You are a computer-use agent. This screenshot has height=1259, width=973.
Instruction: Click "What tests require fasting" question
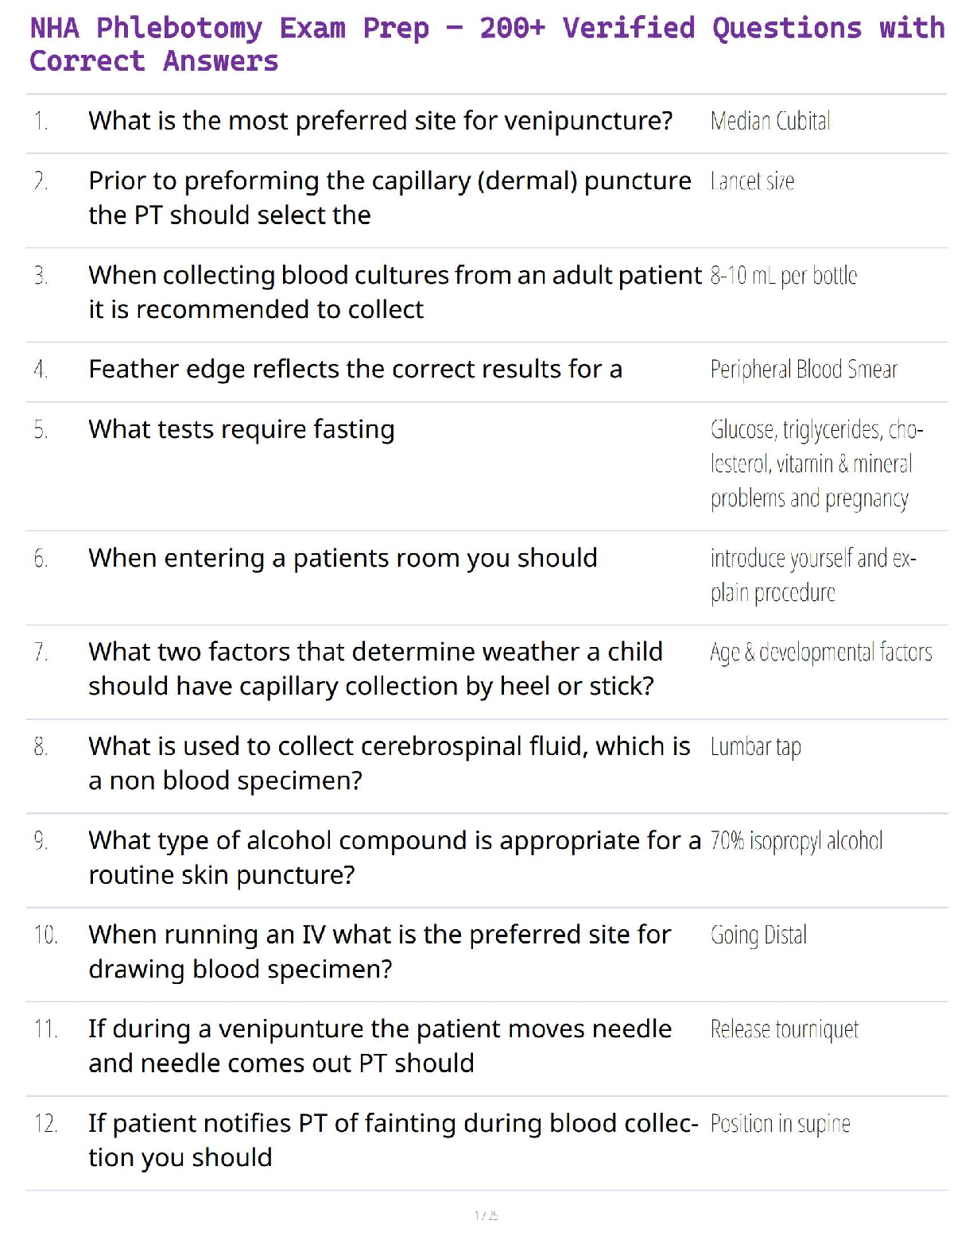coord(242,429)
